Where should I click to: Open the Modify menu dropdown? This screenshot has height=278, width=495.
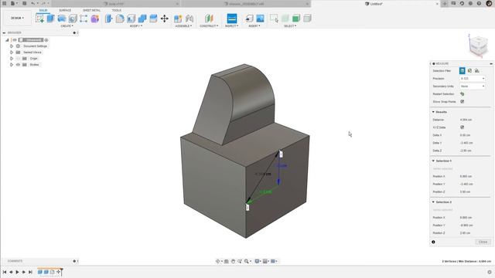[x=136, y=25]
